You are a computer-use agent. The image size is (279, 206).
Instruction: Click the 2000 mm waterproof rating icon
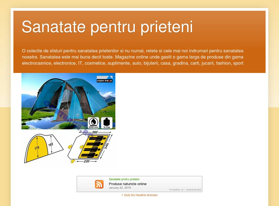click(x=93, y=123)
